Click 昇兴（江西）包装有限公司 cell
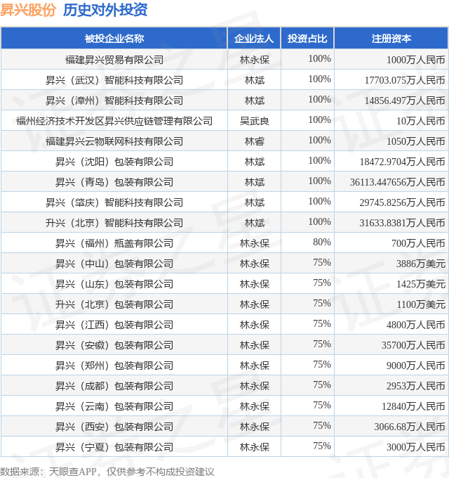Image resolution: width=449 pixels, height=478 pixels. (114, 325)
